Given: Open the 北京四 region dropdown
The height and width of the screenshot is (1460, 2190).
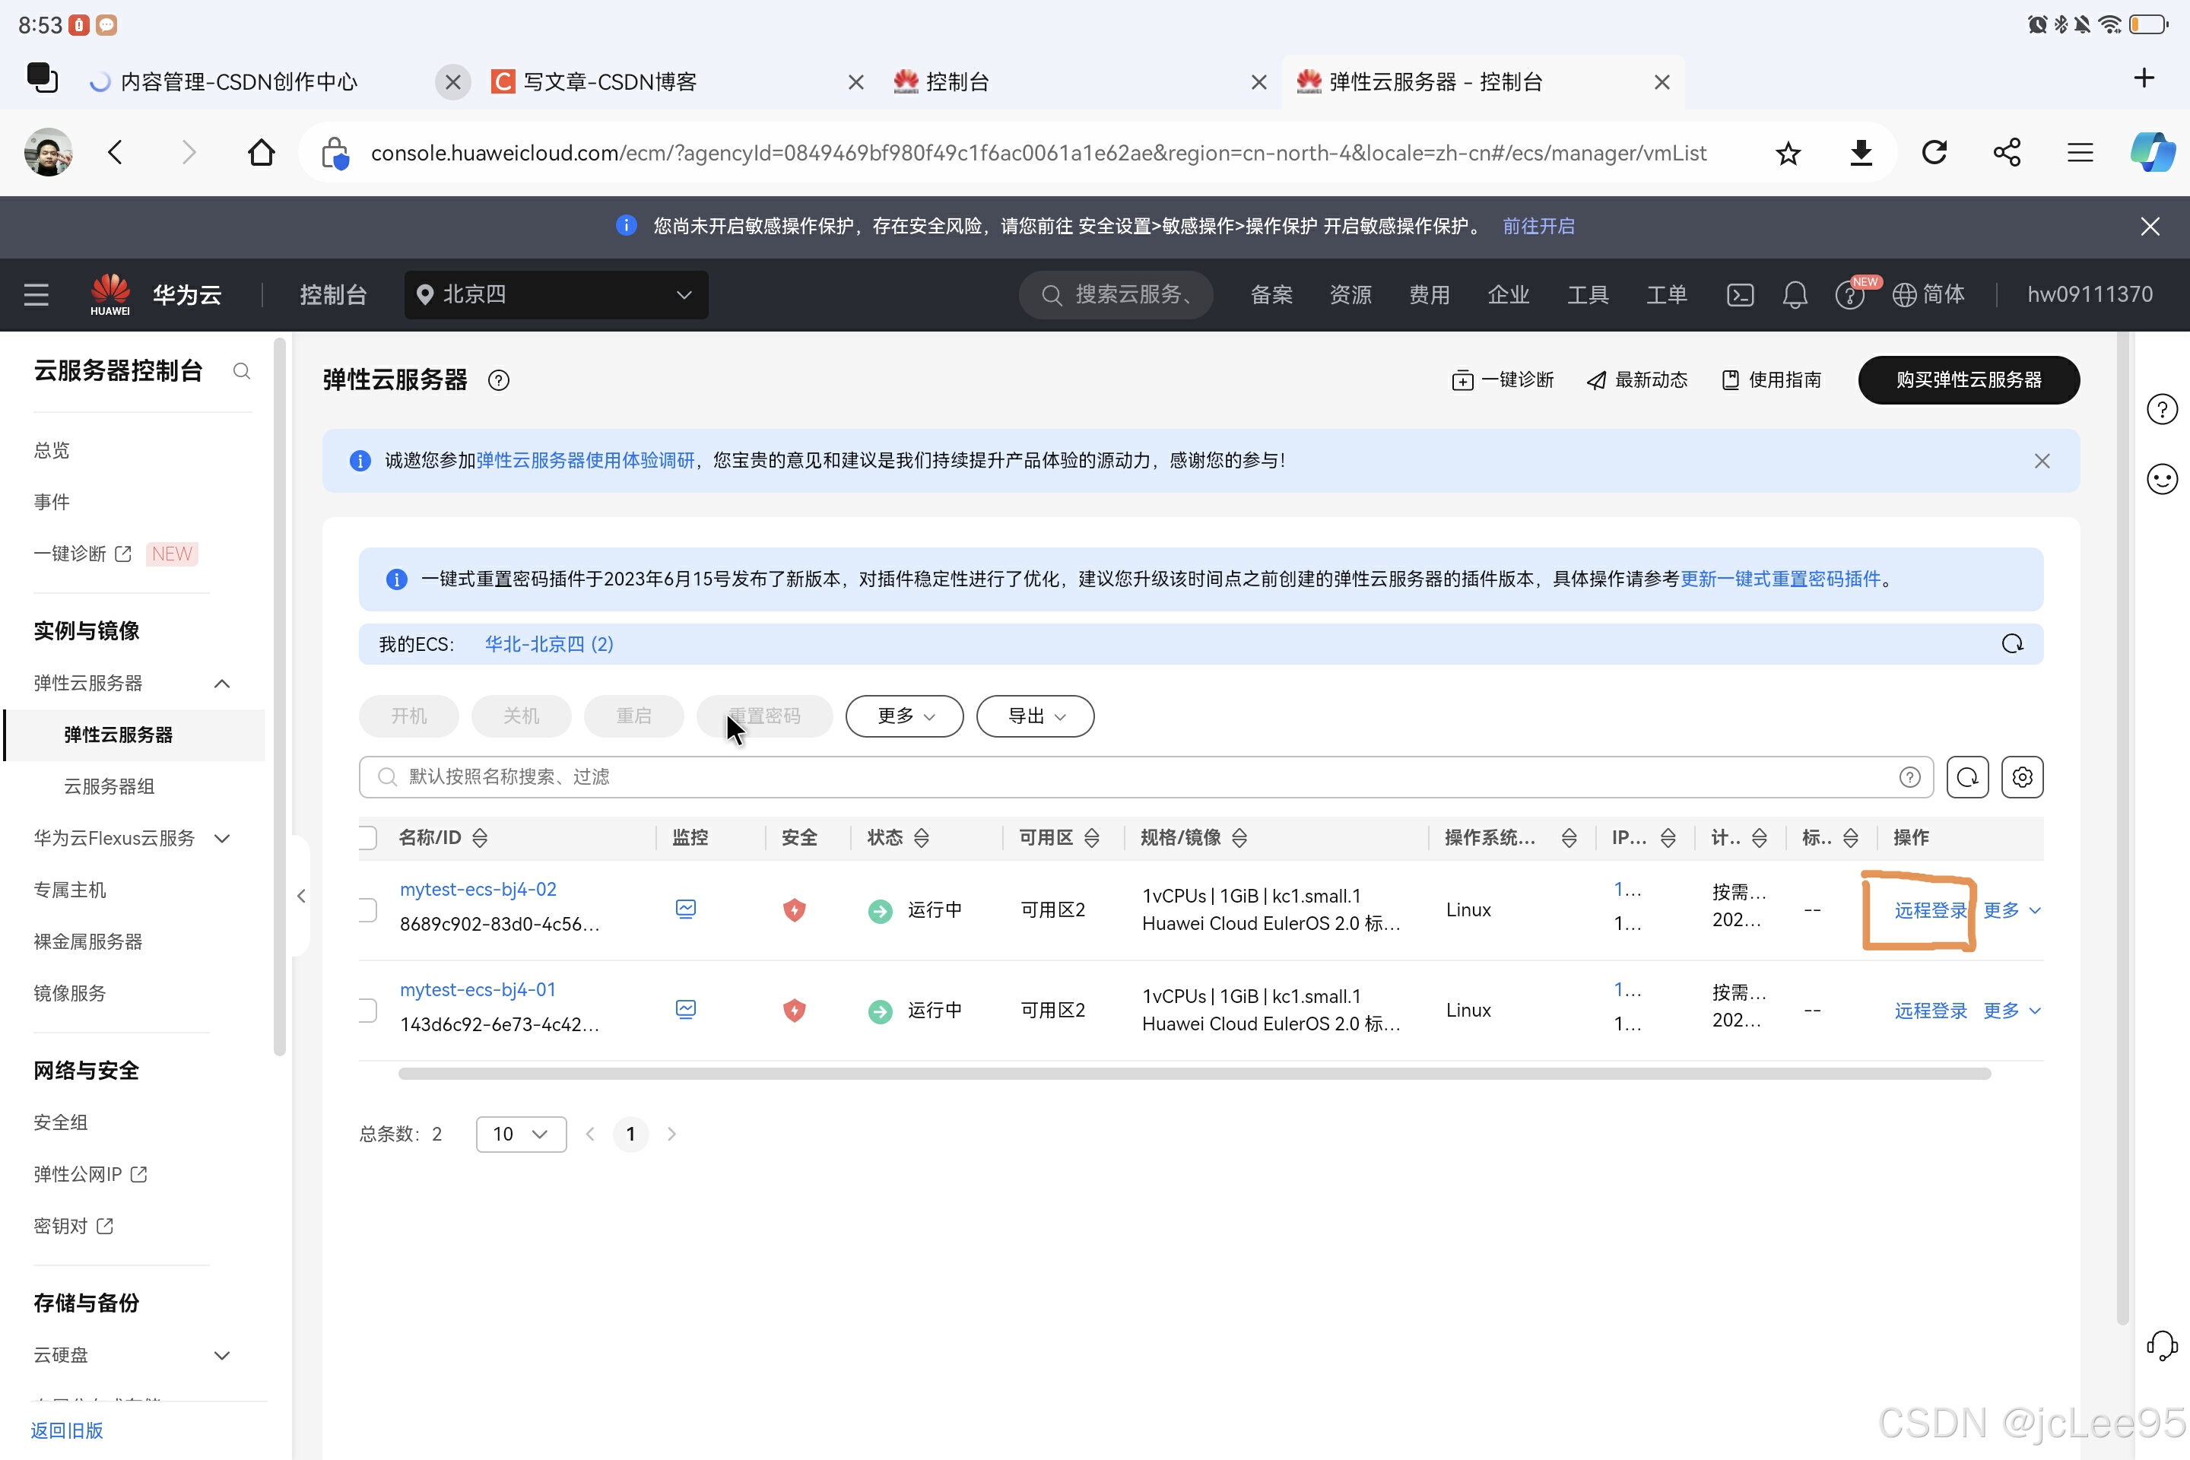Looking at the screenshot, I should [x=556, y=295].
